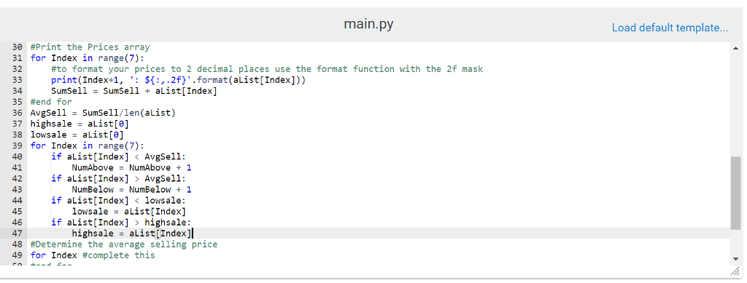The height and width of the screenshot is (283, 747).
Task: Click the '#end for' comment on line 35
Action: point(51,102)
